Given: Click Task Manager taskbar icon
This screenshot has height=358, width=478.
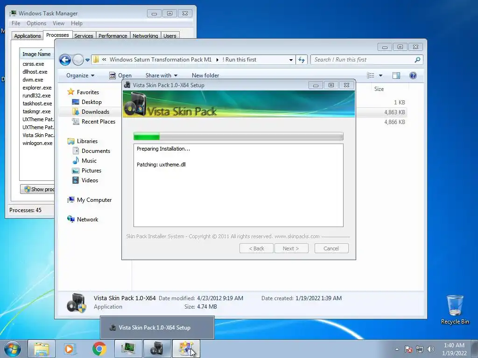Looking at the screenshot, I should click(x=128, y=349).
